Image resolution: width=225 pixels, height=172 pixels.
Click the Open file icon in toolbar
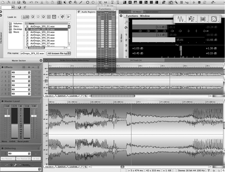coord(8,2)
